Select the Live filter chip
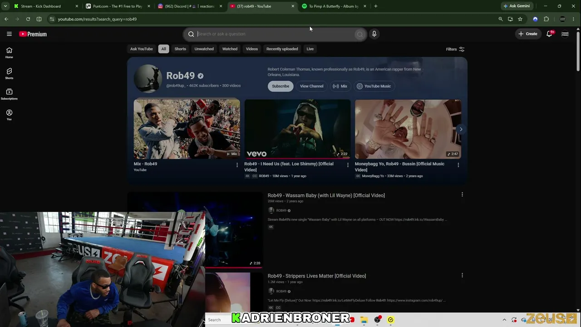This screenshot has width=581, height=327. point(310,49)
